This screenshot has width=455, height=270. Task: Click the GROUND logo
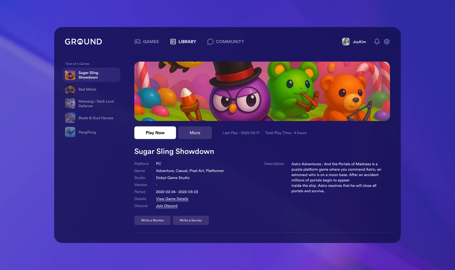coord(83,42)
